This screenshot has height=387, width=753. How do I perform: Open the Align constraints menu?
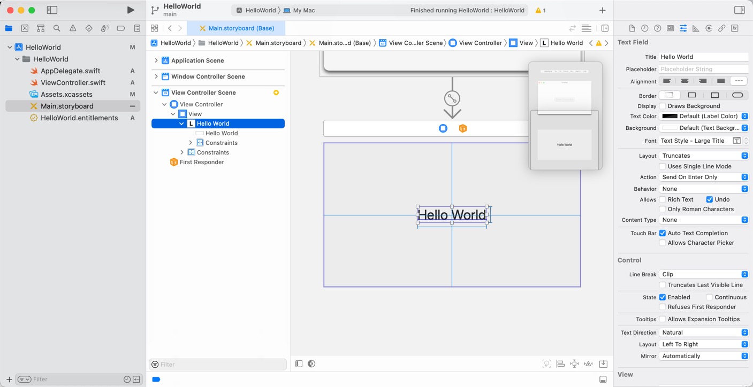pos(560,363)
